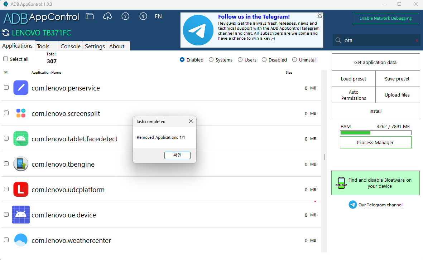
Task: Click Find and disable Bloatware banner
Action: 375,183
